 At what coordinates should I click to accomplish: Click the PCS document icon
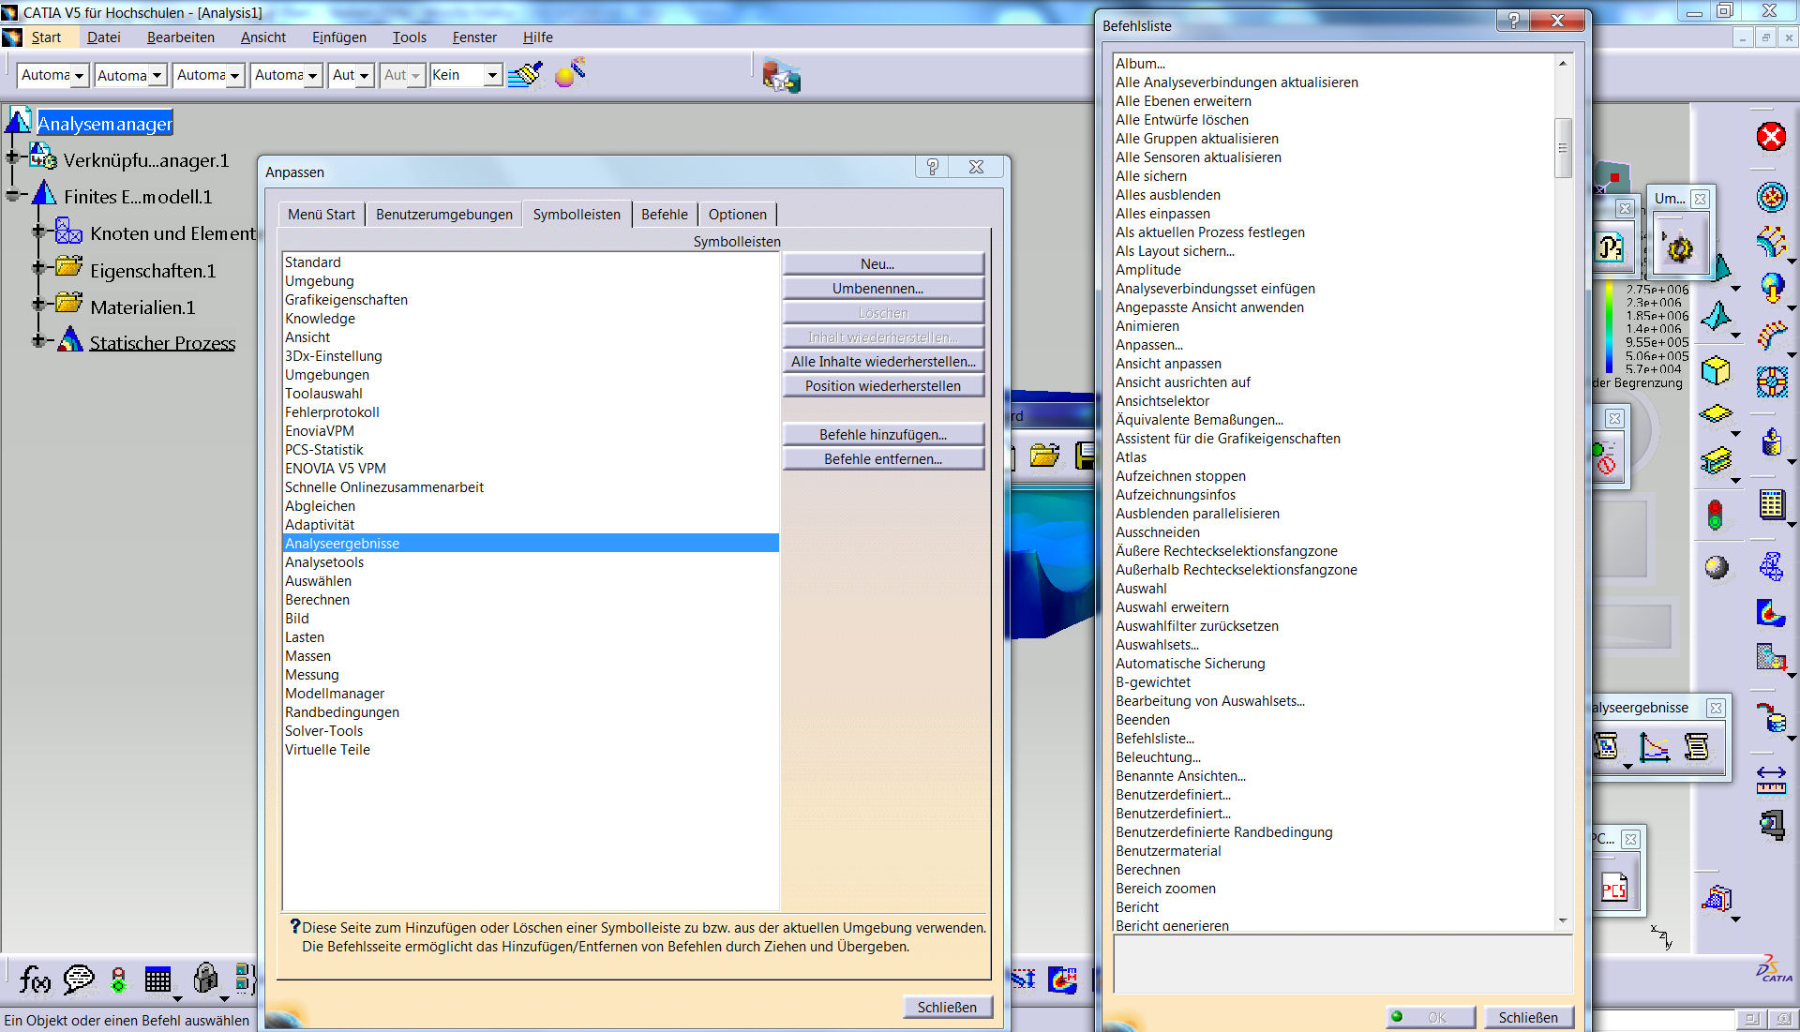click(1614, 887)
